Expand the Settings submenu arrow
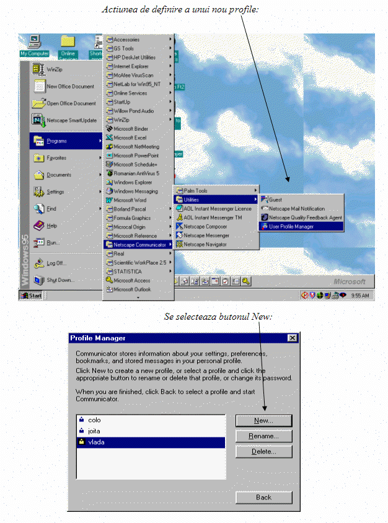 coord(100,192)
